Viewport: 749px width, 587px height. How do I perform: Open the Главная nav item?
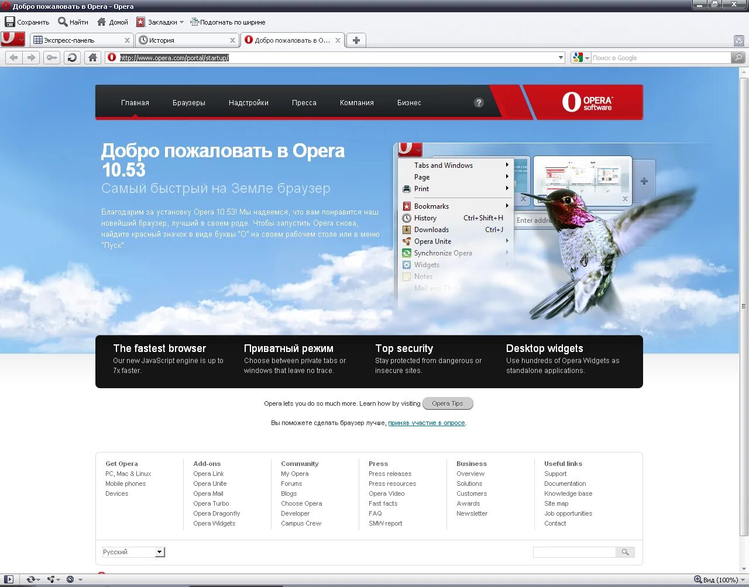pyautogui.click(x=135, y=102)
